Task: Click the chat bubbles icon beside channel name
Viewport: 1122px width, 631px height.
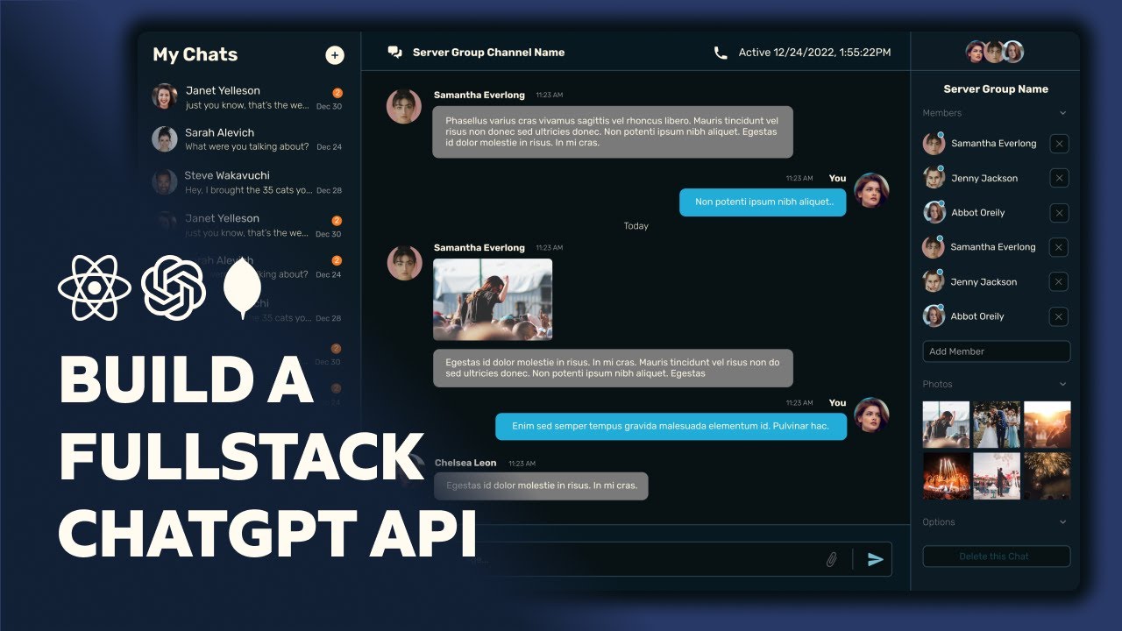Action: [x=394, y=53]
